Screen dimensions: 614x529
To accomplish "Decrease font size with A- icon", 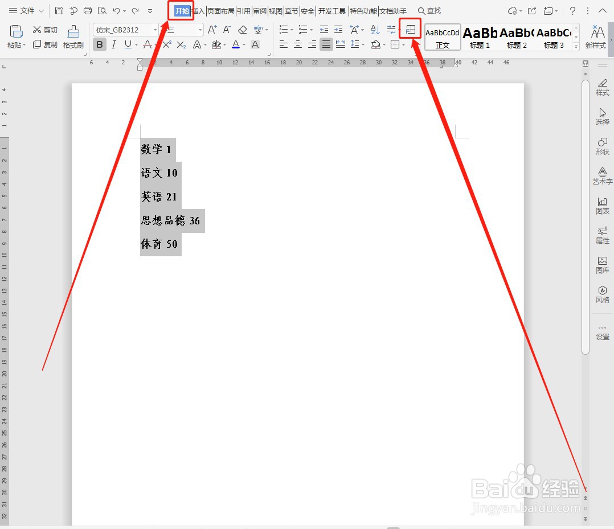I will [x=227, y=30].
